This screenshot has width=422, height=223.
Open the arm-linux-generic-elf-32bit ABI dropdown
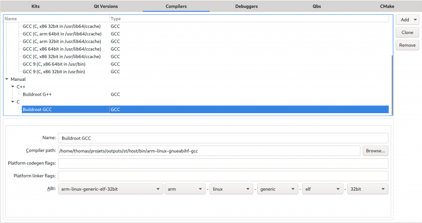click(x=110, y=189)
